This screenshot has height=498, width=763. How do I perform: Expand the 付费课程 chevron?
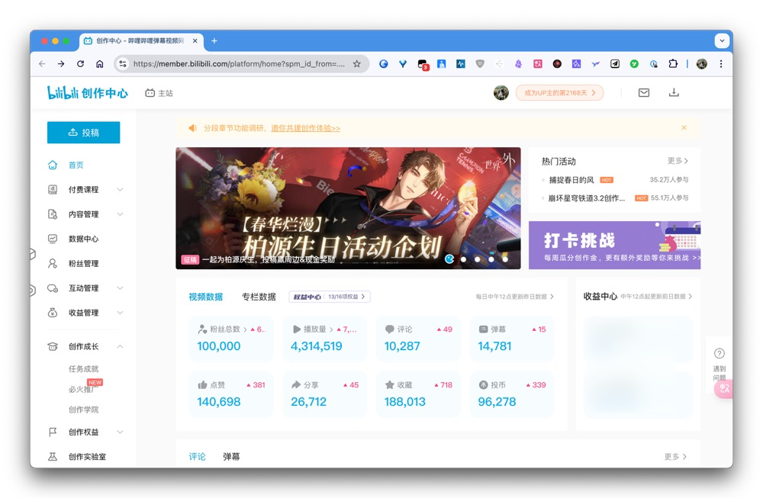pyautogui.click(x=121, y=189)
